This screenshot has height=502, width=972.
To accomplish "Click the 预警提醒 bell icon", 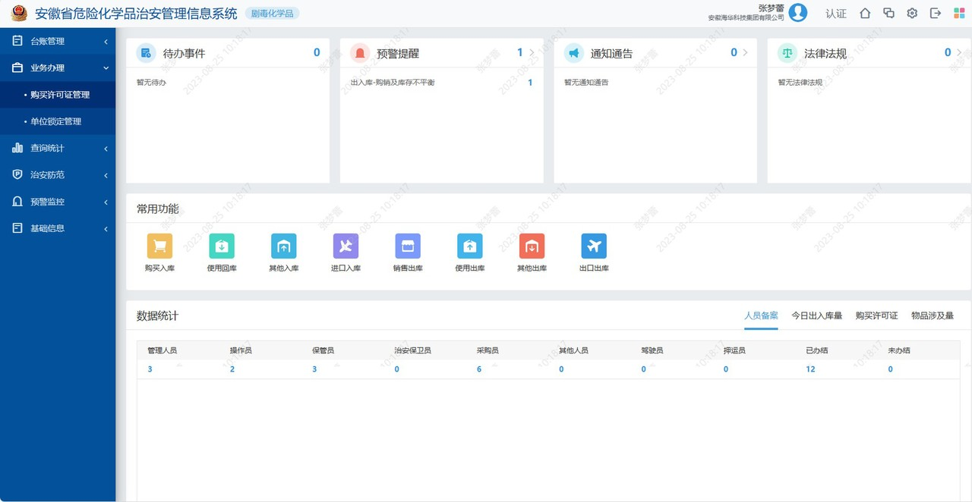I will pos(358,52).
